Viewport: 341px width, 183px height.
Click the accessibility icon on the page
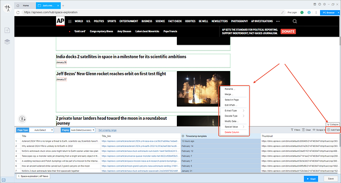tap(22, 119)
